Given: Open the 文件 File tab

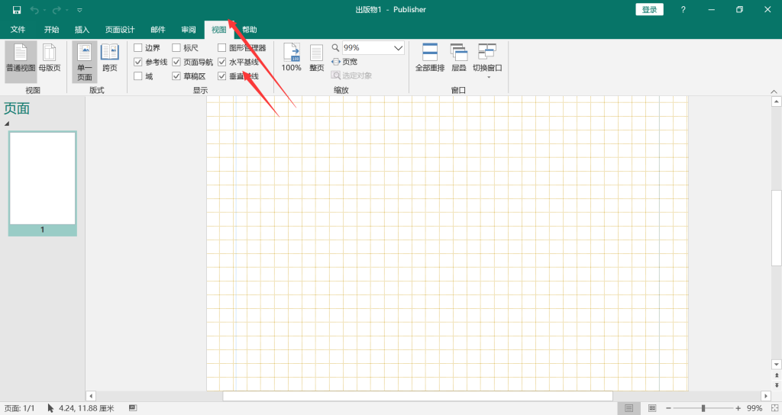Looking at the screenshot, I should tap(18, 30).
